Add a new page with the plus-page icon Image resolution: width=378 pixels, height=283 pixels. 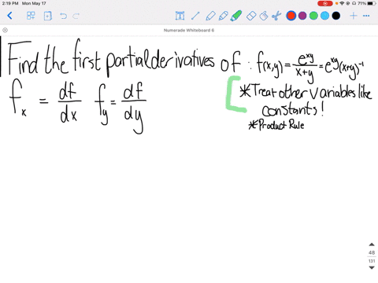47,16
